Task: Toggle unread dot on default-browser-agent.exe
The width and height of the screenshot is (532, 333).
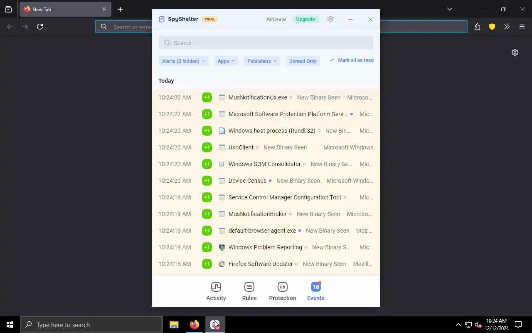Action: click(300, 231)
